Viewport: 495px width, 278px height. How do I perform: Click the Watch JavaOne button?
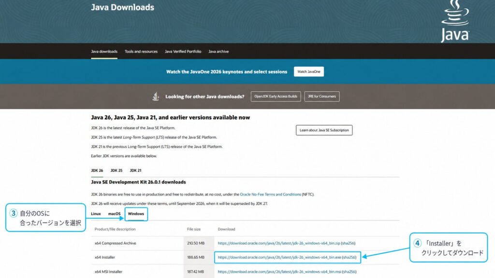click(309, 71)
